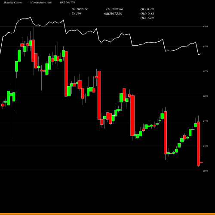Click the garbled value ending in '1072.01'
Viewport: 215px width, 215px height.
point(113,14)
